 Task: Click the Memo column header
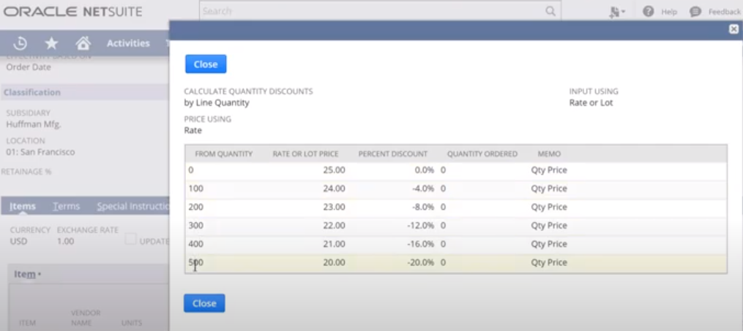[x=549, y=153]
